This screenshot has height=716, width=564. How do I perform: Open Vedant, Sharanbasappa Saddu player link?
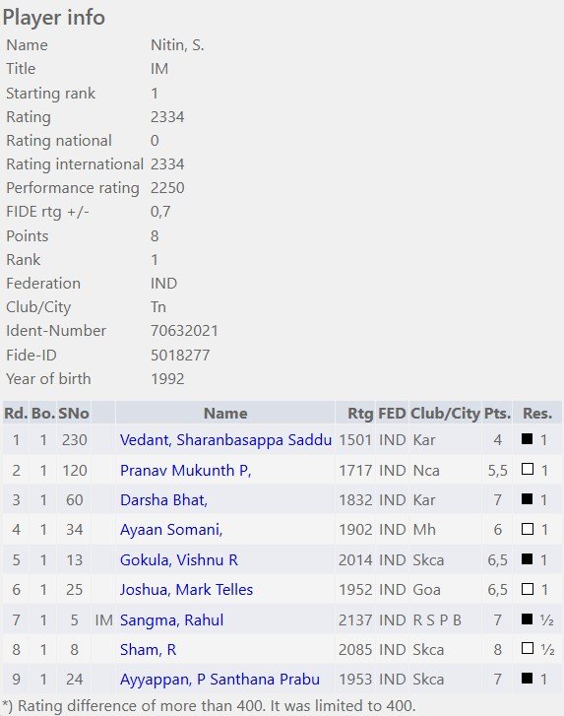point(225,440)
